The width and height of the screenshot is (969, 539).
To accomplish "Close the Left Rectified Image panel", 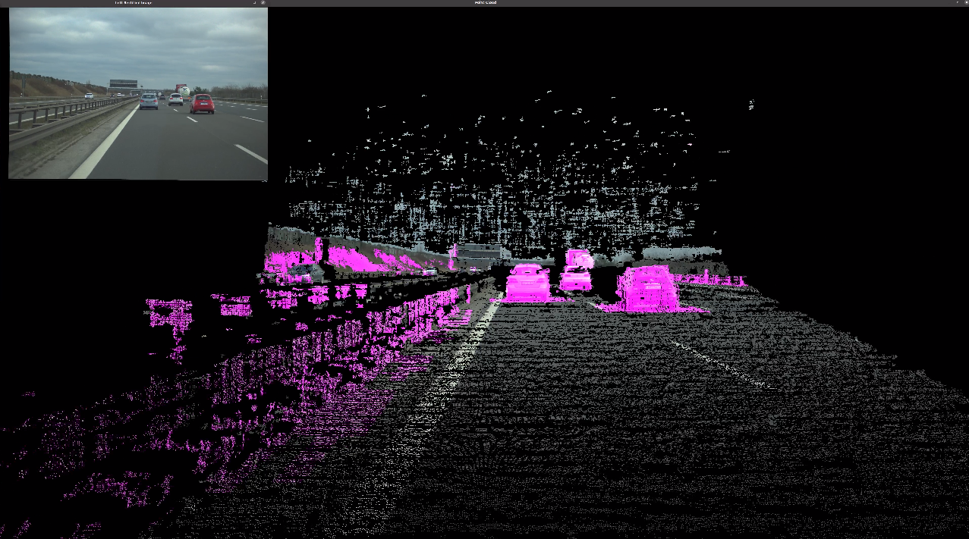I will pyautogui.click(x=263, y=2).
